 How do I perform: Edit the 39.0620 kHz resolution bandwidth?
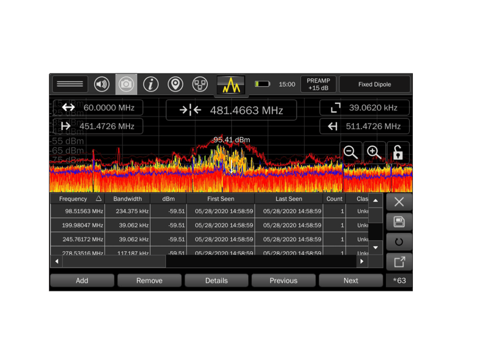point(365,108)
